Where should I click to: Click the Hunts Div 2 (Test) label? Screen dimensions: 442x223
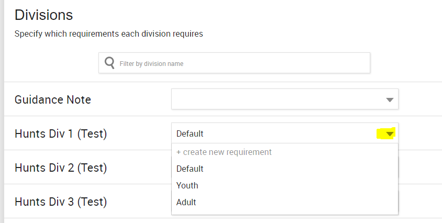pos(61,168)
